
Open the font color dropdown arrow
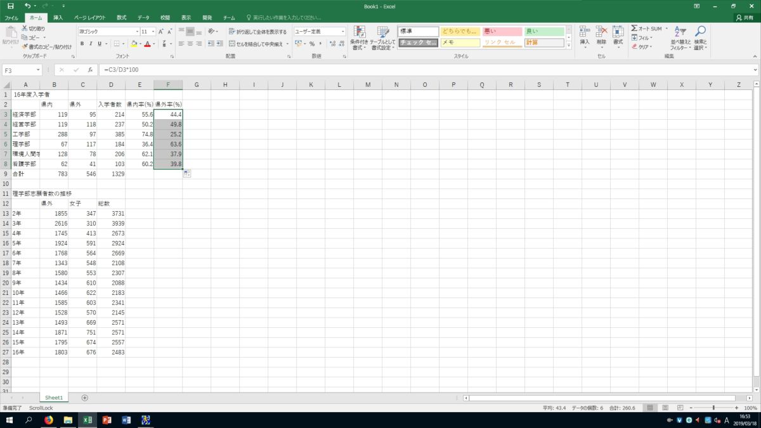pyautogui.click(x=154, y=44)
